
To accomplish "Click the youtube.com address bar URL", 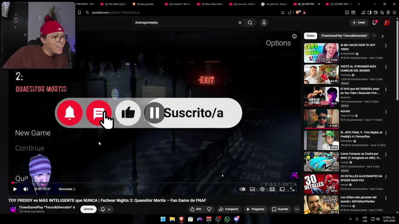I will click(x=116, y=12).
